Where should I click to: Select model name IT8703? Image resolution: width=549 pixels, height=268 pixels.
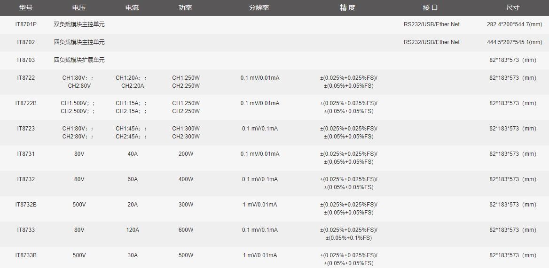click(x=26, y=60)
